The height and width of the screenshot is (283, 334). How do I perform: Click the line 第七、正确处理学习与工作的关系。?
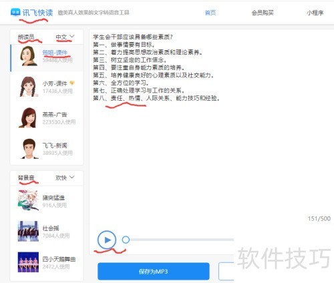point(139,90)
